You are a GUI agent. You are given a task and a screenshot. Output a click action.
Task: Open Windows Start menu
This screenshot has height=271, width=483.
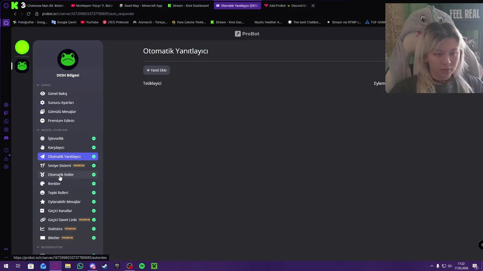pos(6,266)
